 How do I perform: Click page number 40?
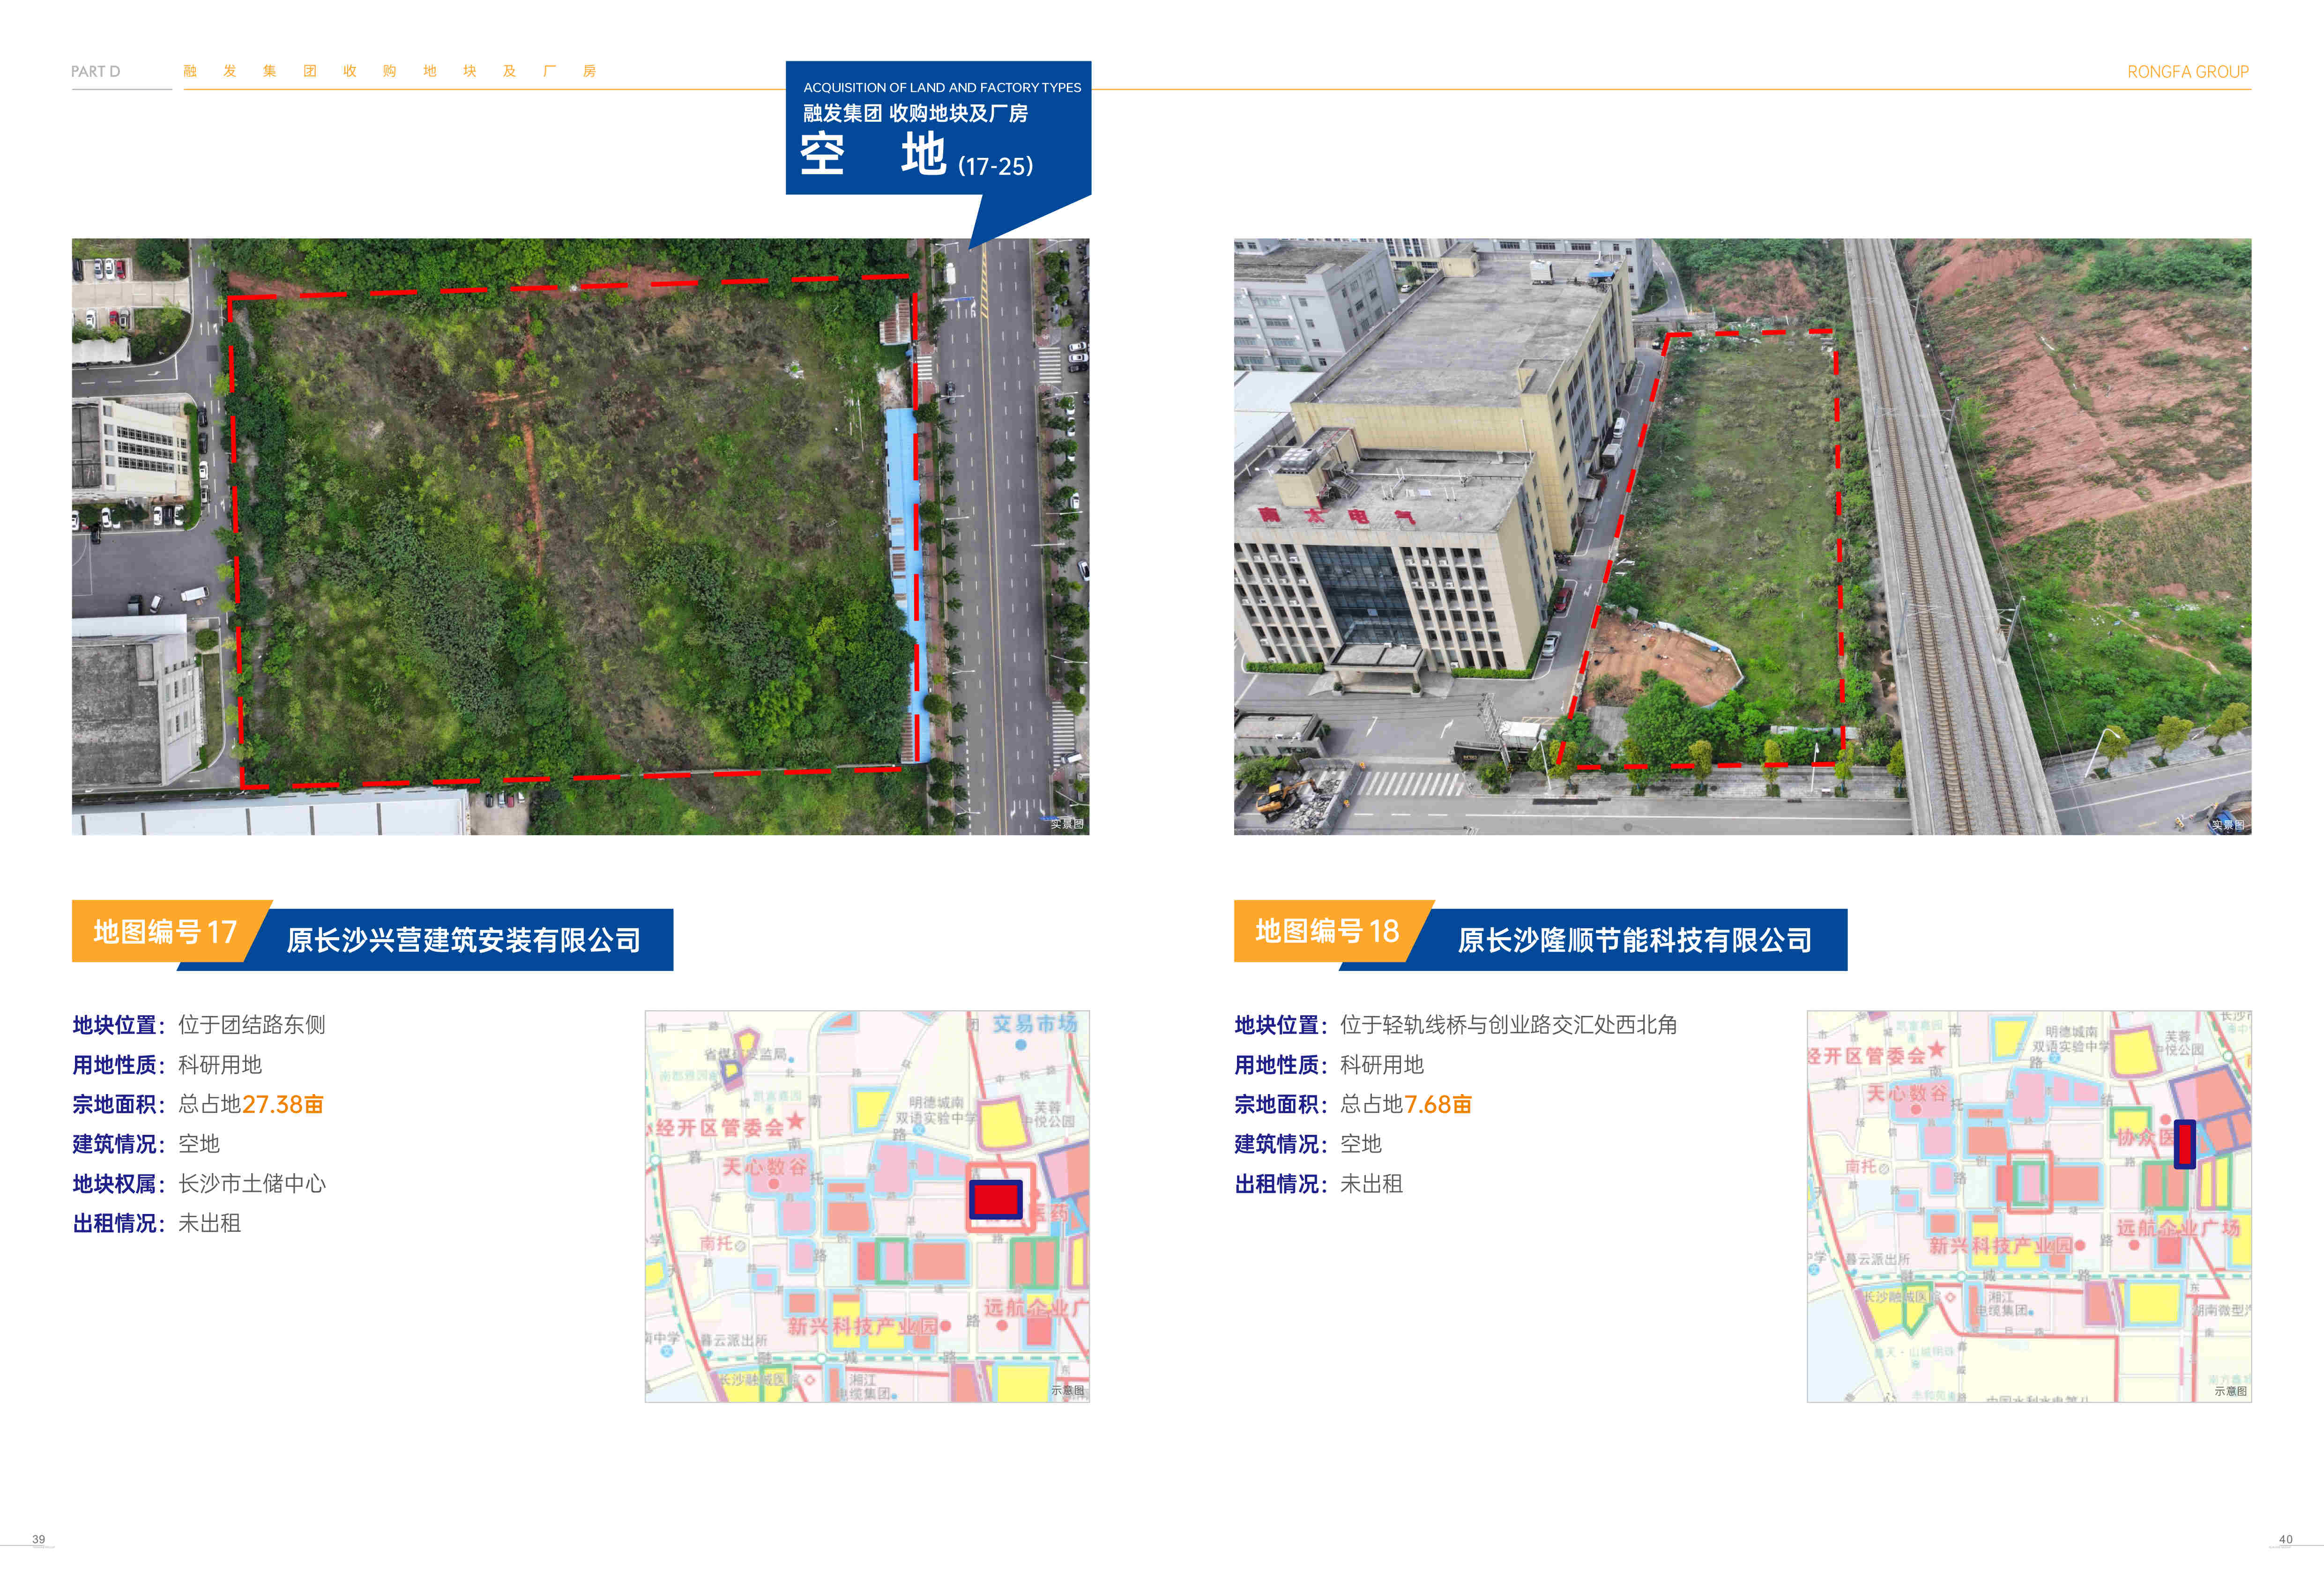coord(2285,1539)
